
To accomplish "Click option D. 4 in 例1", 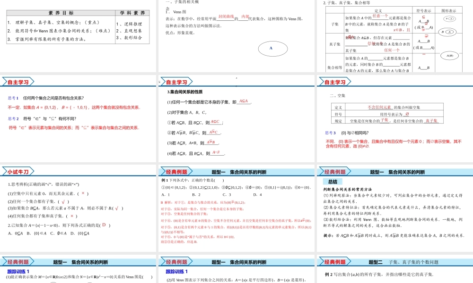I will [x=258, y=195].
